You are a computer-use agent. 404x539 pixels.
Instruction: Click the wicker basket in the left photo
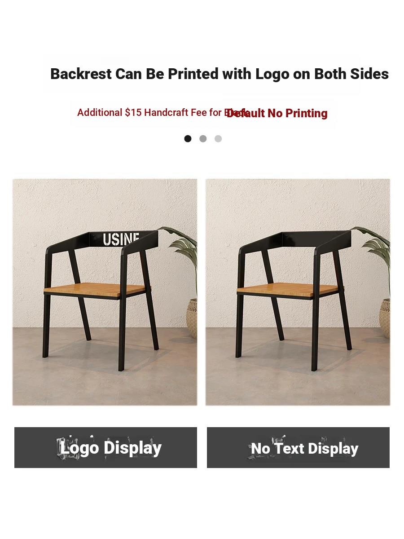pyautogui.click(x=192, y=318)
